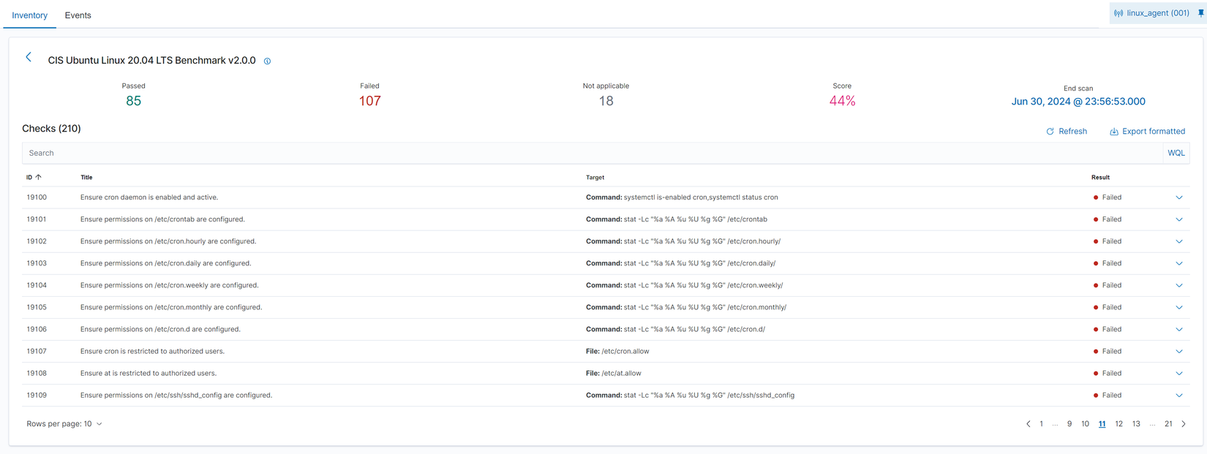Image resolution: width=1207 pixels, height=454 pixels.
Task: Click End scan date Jun 30, 2024
Action: (1078, 102)
